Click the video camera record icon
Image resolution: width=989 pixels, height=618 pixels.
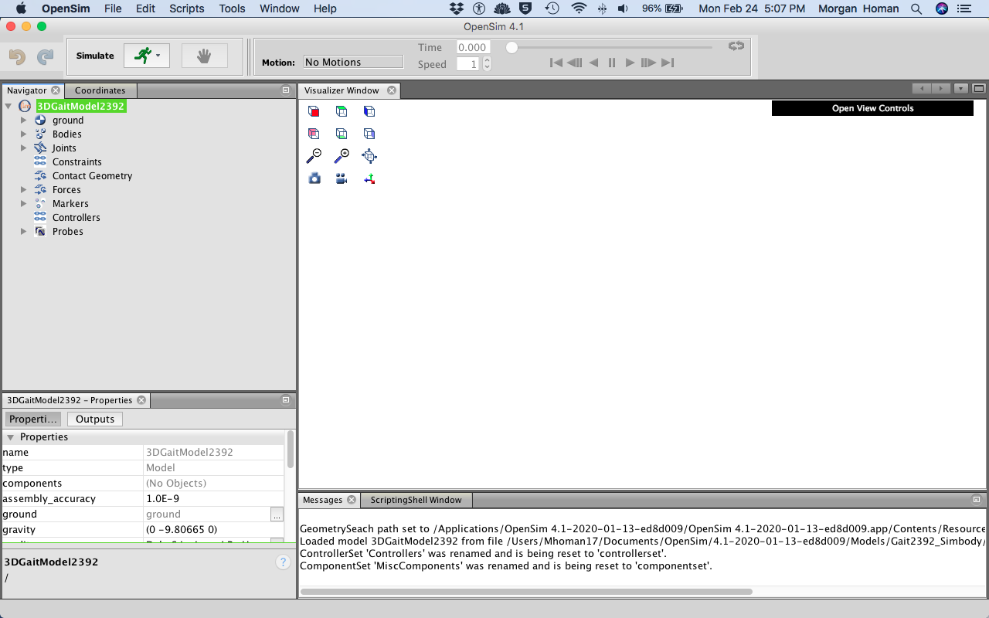pos(342,178)
